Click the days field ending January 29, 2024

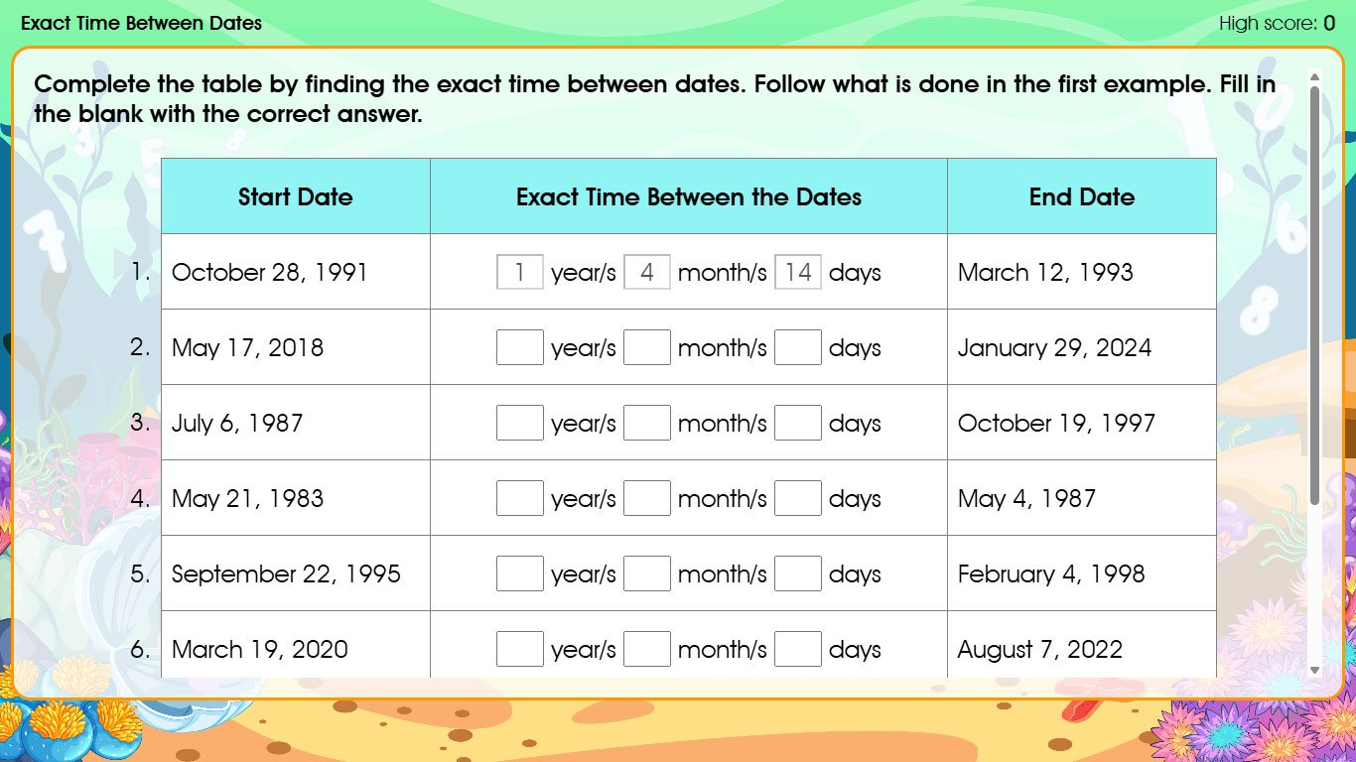797,347
